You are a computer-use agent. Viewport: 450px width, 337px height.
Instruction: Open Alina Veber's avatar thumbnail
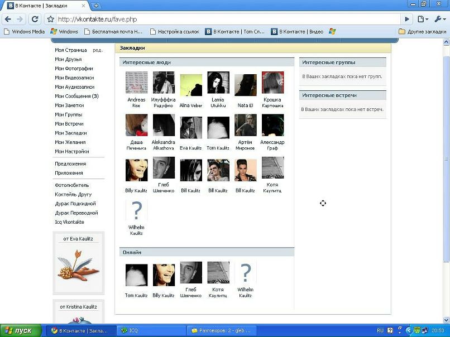(191, 83)
